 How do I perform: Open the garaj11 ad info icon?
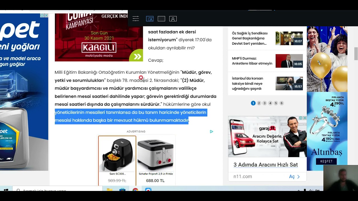[301, 118]
